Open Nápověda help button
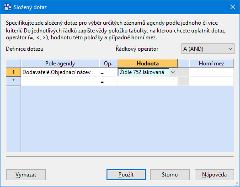Viewport: 240px width, 187px height. tap(214, 175)
